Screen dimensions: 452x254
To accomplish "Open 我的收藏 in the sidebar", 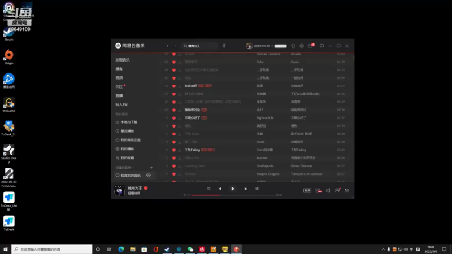I will (x=125, y=158).
